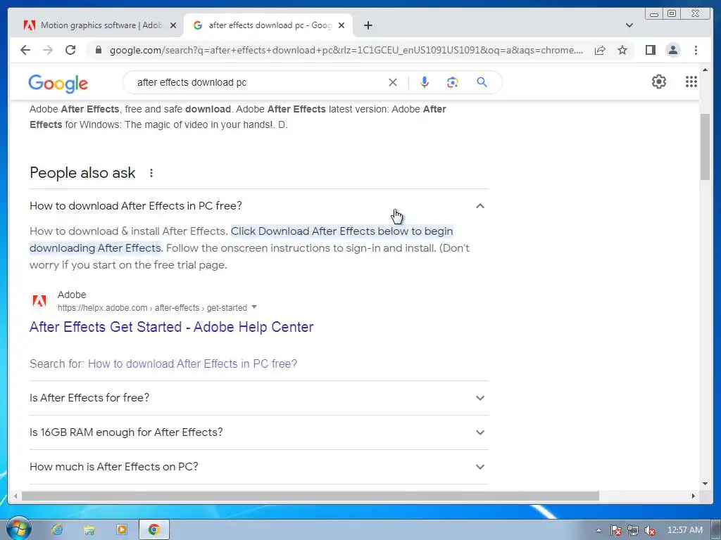
Task: Click highlighted text Click Download After Effects below
Action: pos(341,231)
